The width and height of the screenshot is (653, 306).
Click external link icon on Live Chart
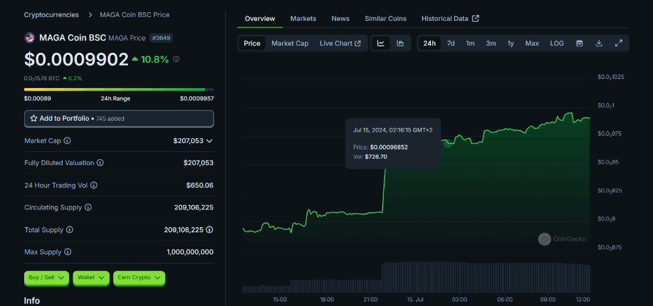[x=357, y=43]
